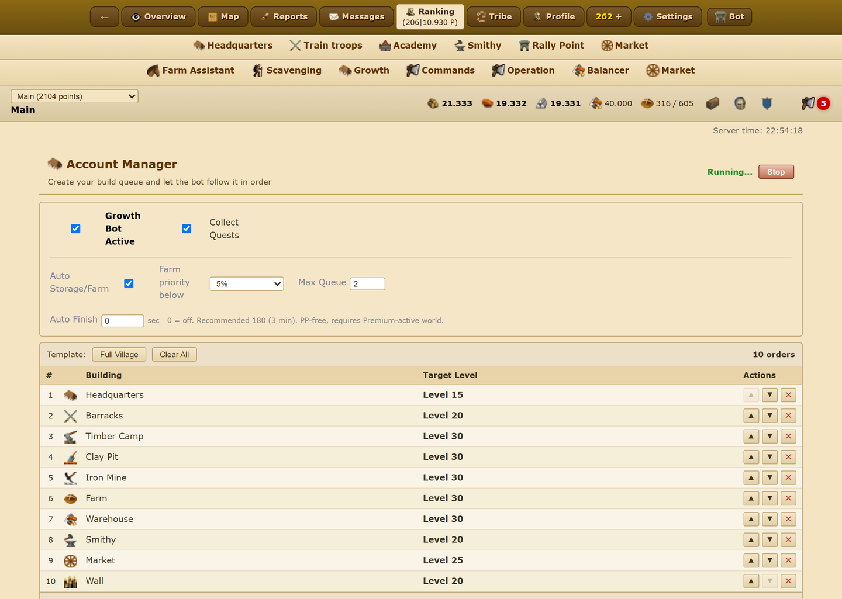This screenshot has width=842, height=599.
Task: Move Headquarters order down
Action: pos(769,395)
